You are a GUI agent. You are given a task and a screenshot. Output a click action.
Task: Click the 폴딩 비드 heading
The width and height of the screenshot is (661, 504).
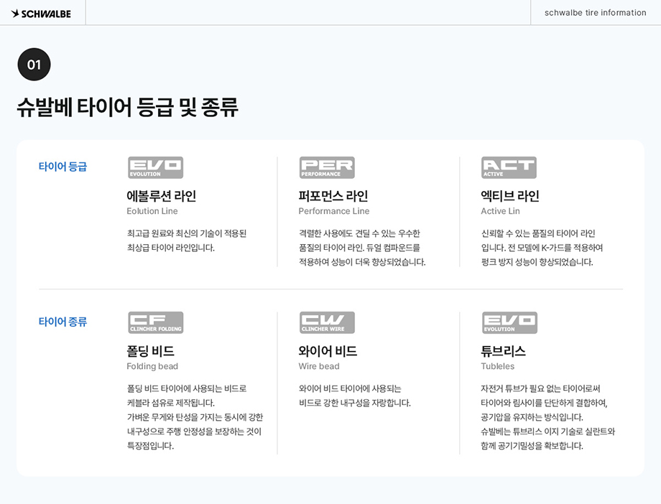[150, 351]
